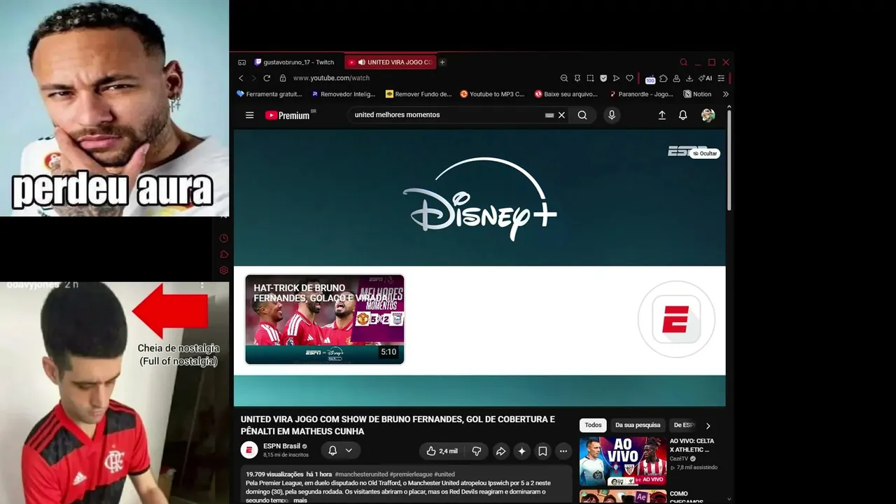Viewport: 896px width, 504px height.
Task: Save the video with the bookmark icon
Action: tap(542, 451)
